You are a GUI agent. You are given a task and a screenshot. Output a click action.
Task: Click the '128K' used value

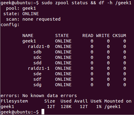point(66,107)
